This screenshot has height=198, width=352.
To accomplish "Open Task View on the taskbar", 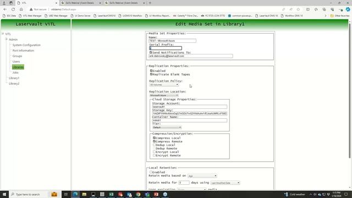I will [x=66, y=194].
